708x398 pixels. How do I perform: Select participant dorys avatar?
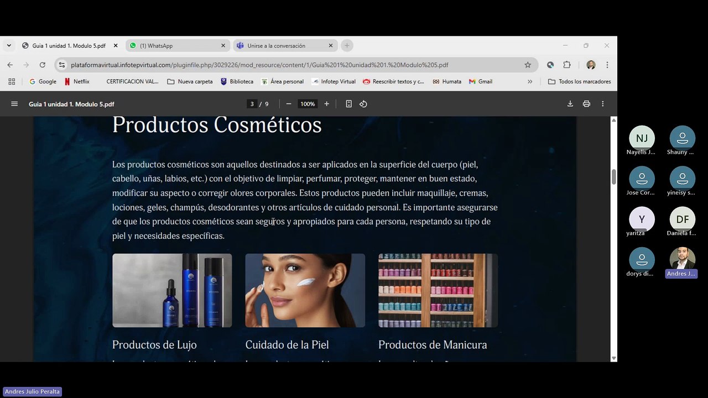(x=642, y=260)
